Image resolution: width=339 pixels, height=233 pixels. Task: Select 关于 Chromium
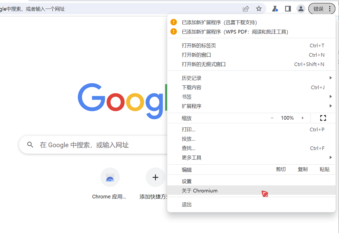point(251,190)
